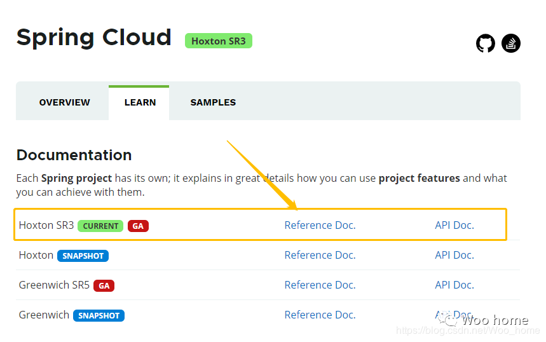
Task: Open the SAMPLES tab
Action: click(x=213, y=102)
